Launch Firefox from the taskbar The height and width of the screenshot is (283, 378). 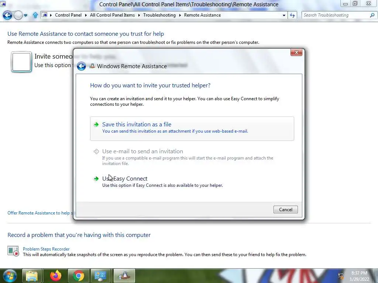[55, 276]
